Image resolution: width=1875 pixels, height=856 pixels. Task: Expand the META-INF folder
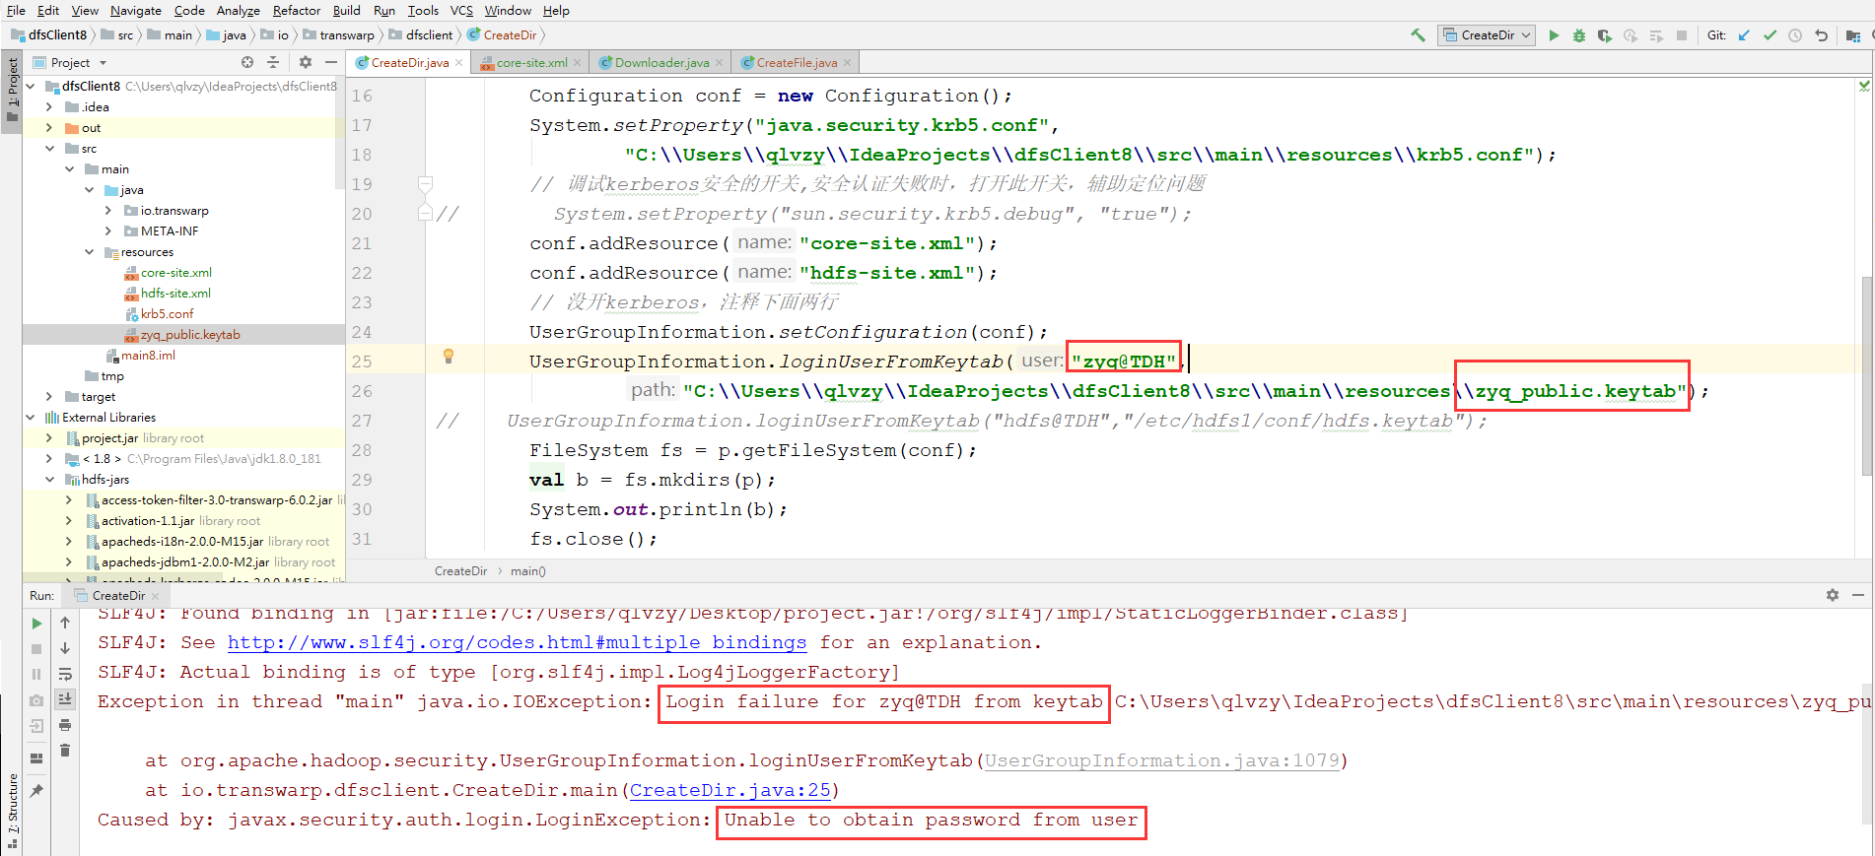(x=108, y=231)
